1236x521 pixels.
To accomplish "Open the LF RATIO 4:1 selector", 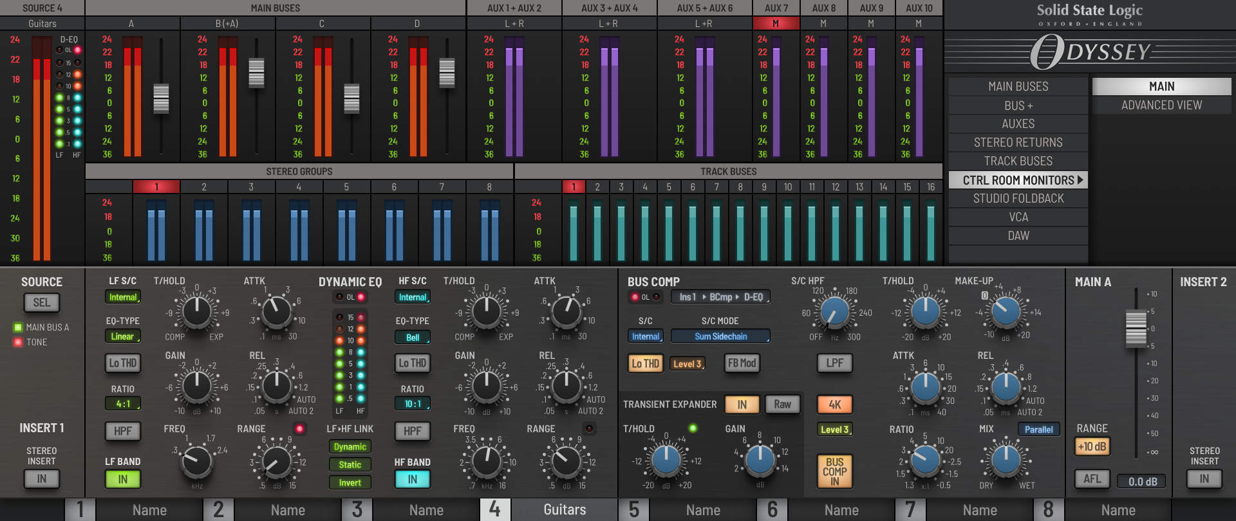I will click(123, 404).
